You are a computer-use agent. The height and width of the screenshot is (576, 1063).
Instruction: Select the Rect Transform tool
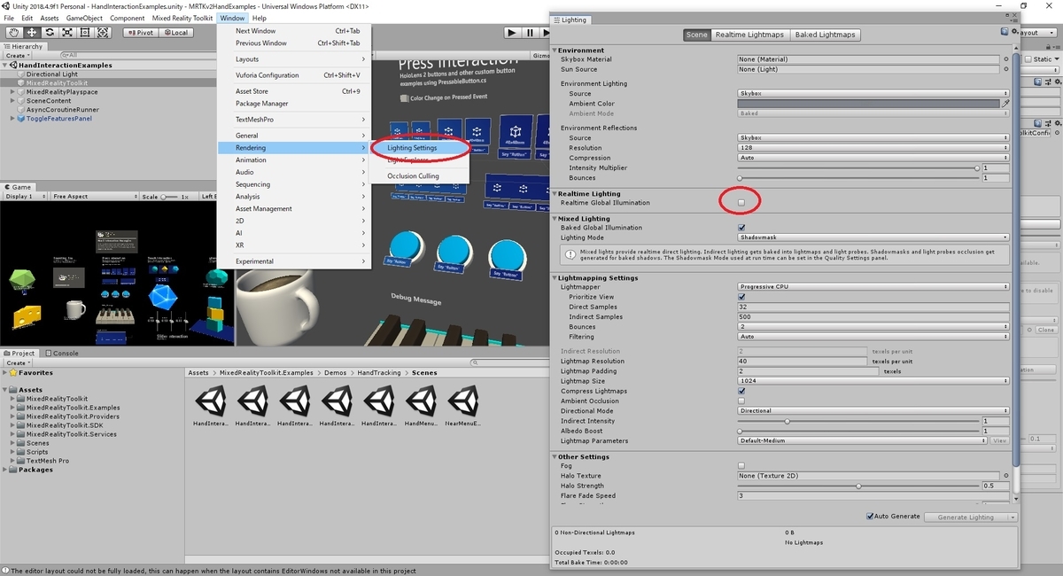(x=85, y=33)
